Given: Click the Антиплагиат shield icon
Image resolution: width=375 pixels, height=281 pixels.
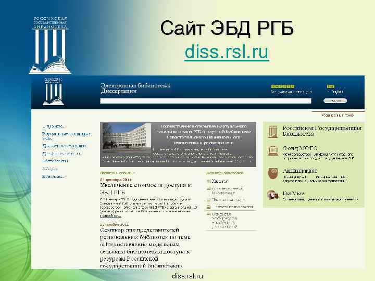Looking at the screenshot, I should [x=273, y=173].
